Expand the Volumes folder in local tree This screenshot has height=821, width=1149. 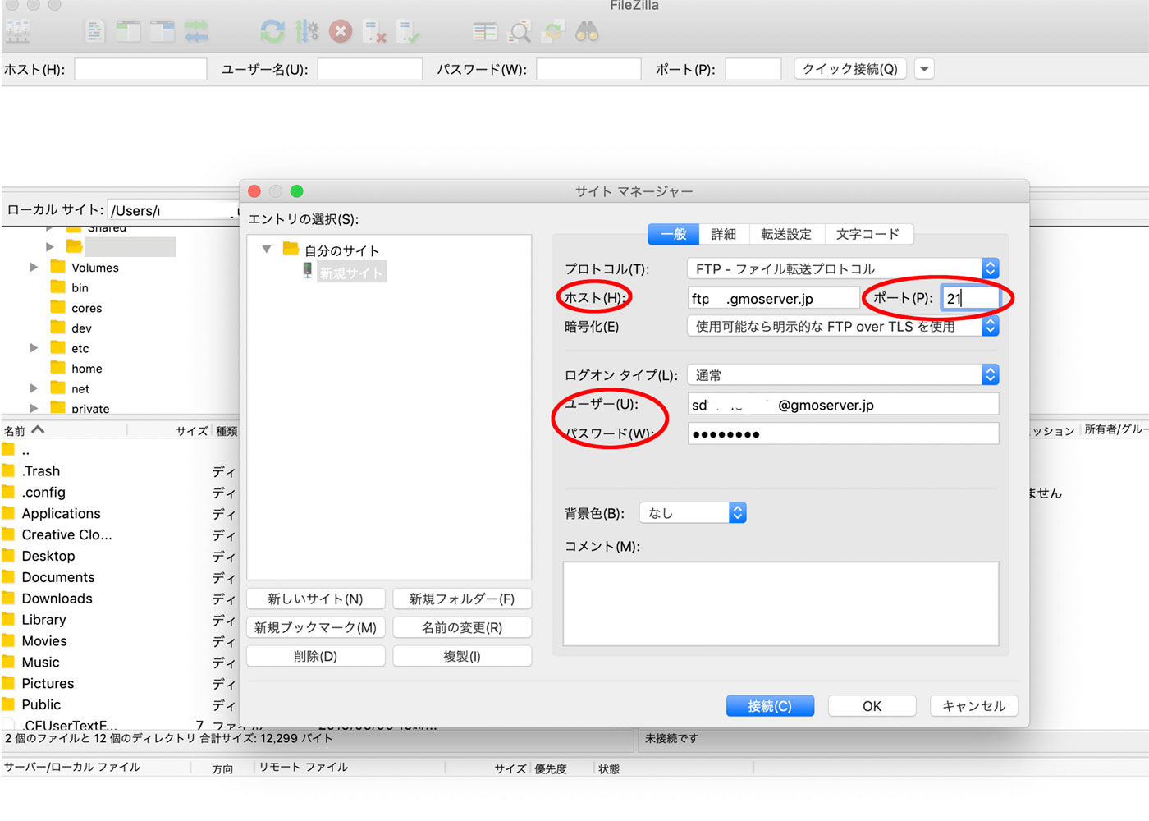[34, 267]
